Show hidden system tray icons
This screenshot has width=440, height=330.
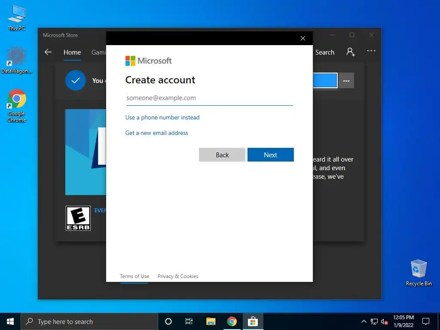[364, 321]
